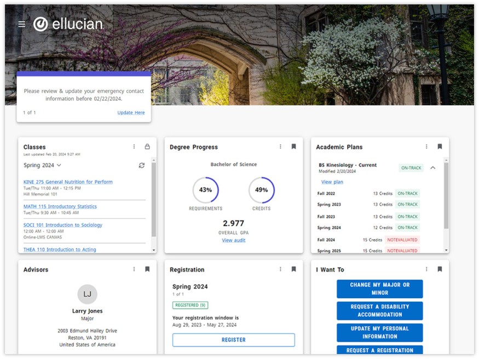Screen dimensions: 479x359
Task: Collapse the BS Kinesiology plan
Action: click(x=433, y=168)
